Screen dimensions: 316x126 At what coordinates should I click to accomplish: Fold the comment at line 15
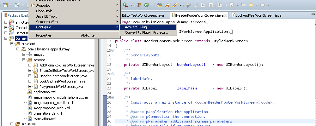coord(113,50)
